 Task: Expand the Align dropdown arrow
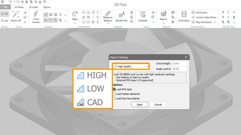point(75,23)
